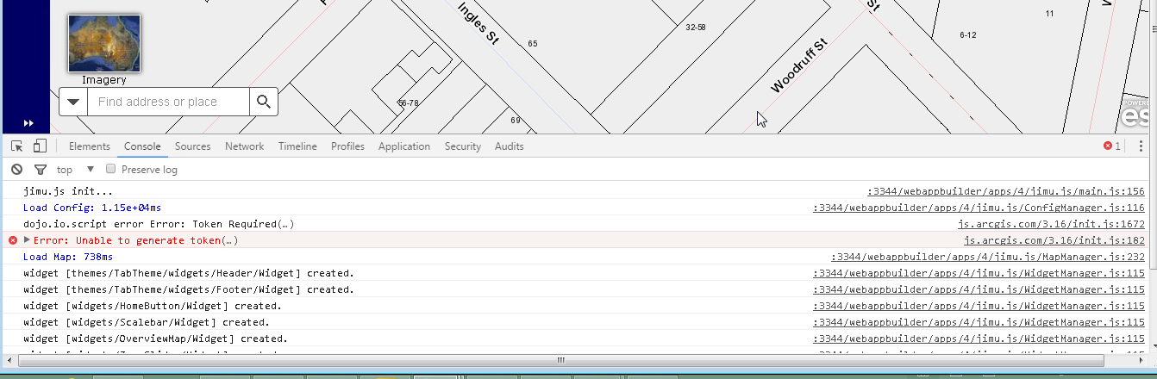The width and height of the screenshot is (1157, 379).
Task: Open the DevTools three-dot menu
Action: coord(1141,146)
